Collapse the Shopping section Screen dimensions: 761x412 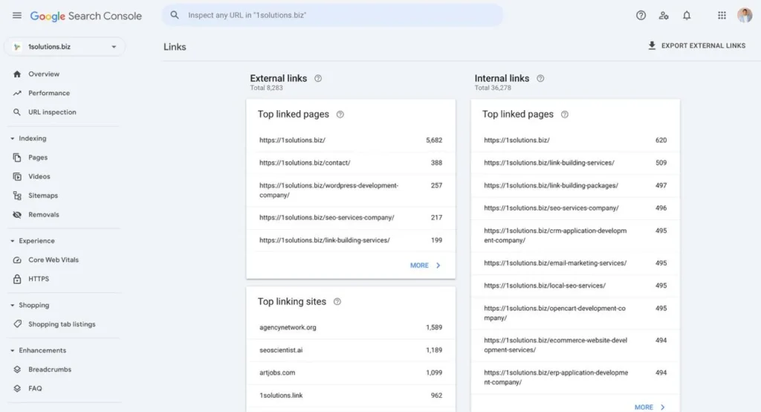12,305
